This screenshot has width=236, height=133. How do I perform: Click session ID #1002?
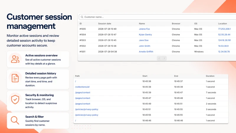pos(83,46)
